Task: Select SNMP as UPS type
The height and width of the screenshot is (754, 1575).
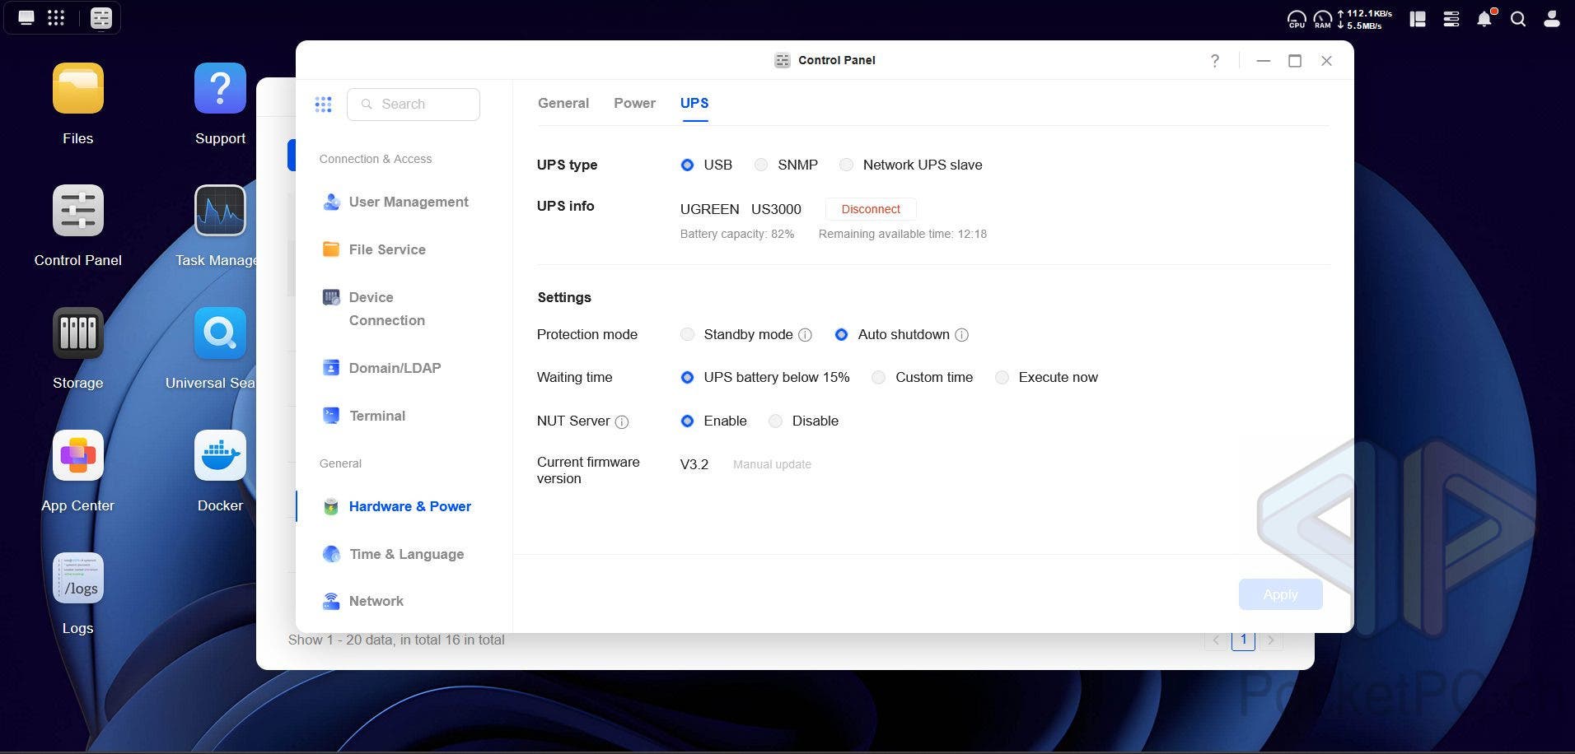Action: pyautogui.click(x=760, y=165)
